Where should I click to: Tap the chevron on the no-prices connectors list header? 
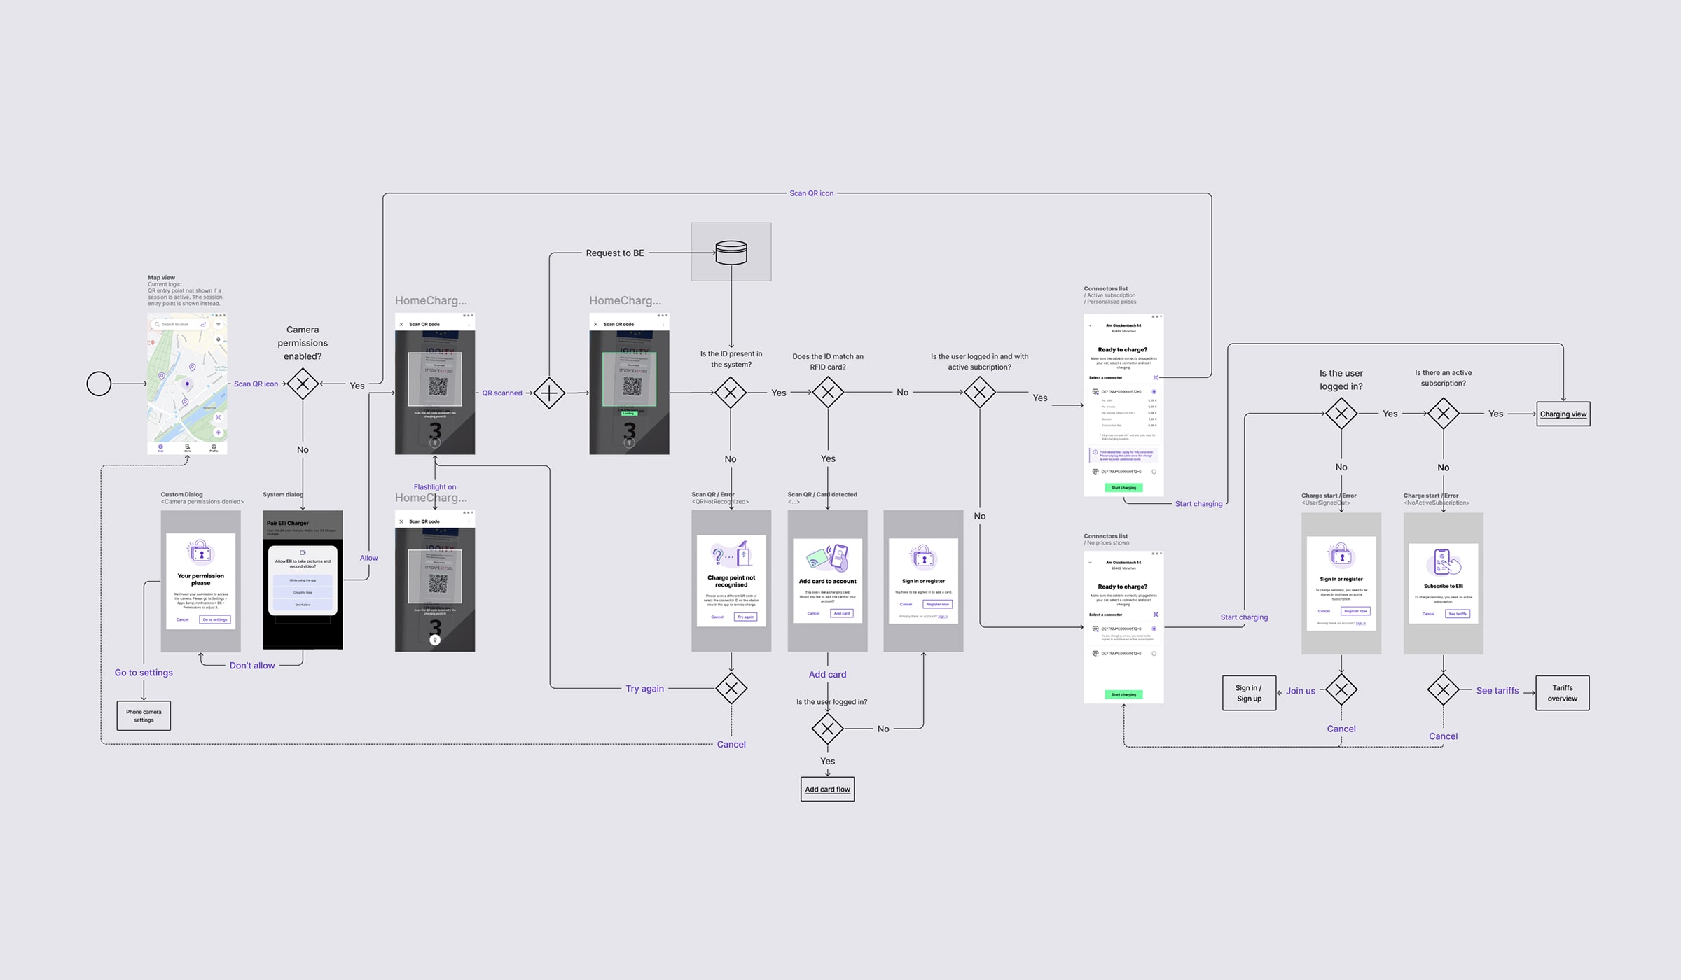[x=1090, y=563]
